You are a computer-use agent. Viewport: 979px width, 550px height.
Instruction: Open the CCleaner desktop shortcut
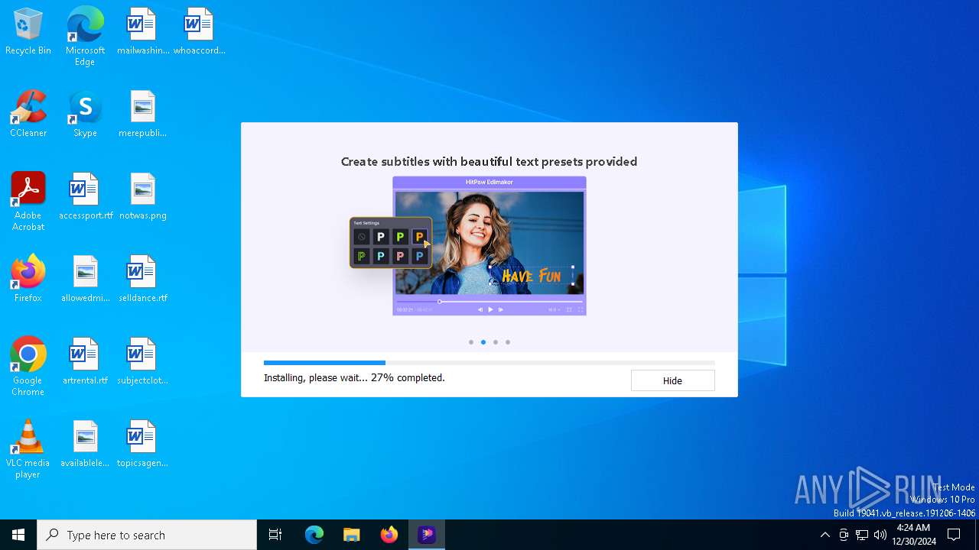(28, 115)
